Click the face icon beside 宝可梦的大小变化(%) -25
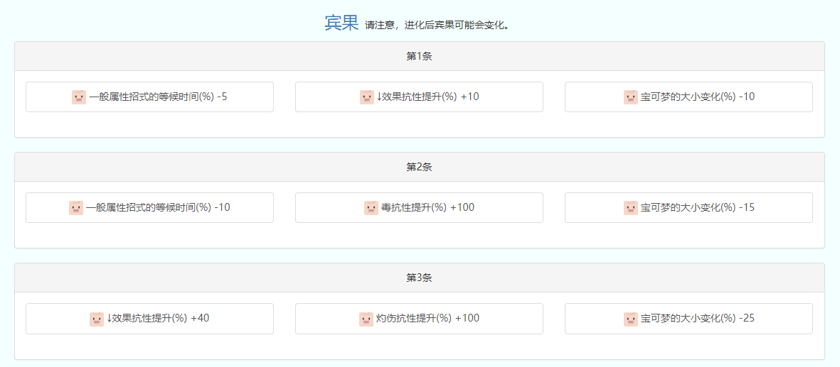The image size is (840, 367). [x=631, y=319]
